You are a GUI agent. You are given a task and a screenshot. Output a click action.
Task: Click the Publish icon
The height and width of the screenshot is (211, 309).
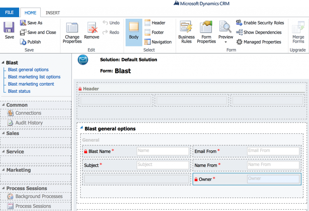[x=23, y=42]
